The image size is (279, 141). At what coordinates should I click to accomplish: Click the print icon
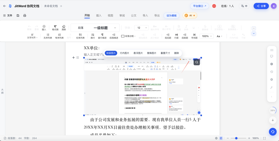[25, 15]
